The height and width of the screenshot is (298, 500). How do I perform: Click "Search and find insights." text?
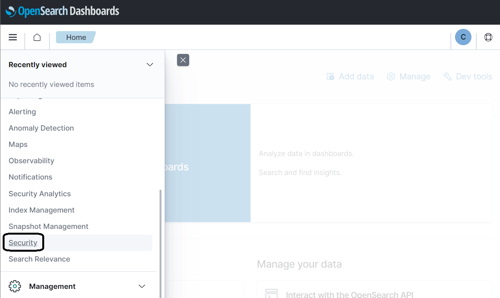[300, 173]
